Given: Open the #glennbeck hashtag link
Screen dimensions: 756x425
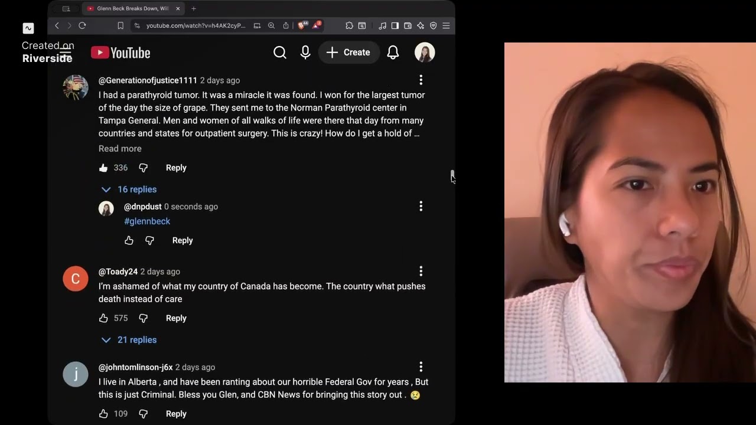Looking at the screenshot, I should click(147, 221).
